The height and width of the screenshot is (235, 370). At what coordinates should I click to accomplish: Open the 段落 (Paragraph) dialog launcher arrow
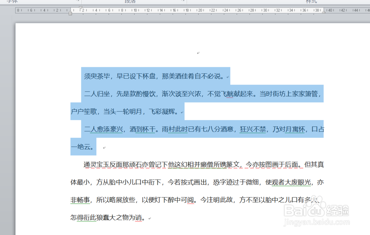(x=183, y=1)
